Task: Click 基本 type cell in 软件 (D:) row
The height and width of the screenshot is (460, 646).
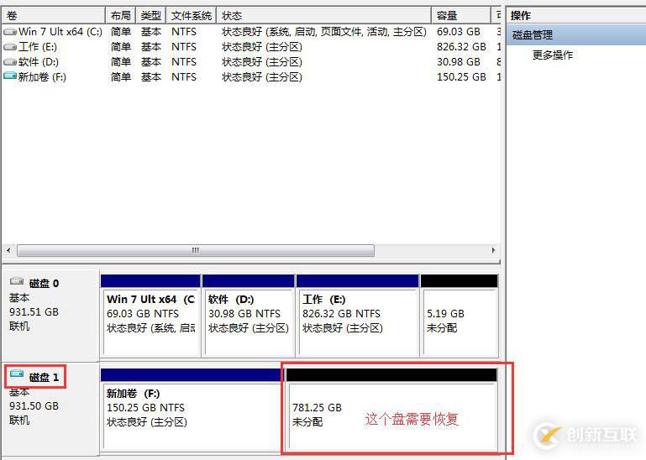Action: [x=150, y=62]
